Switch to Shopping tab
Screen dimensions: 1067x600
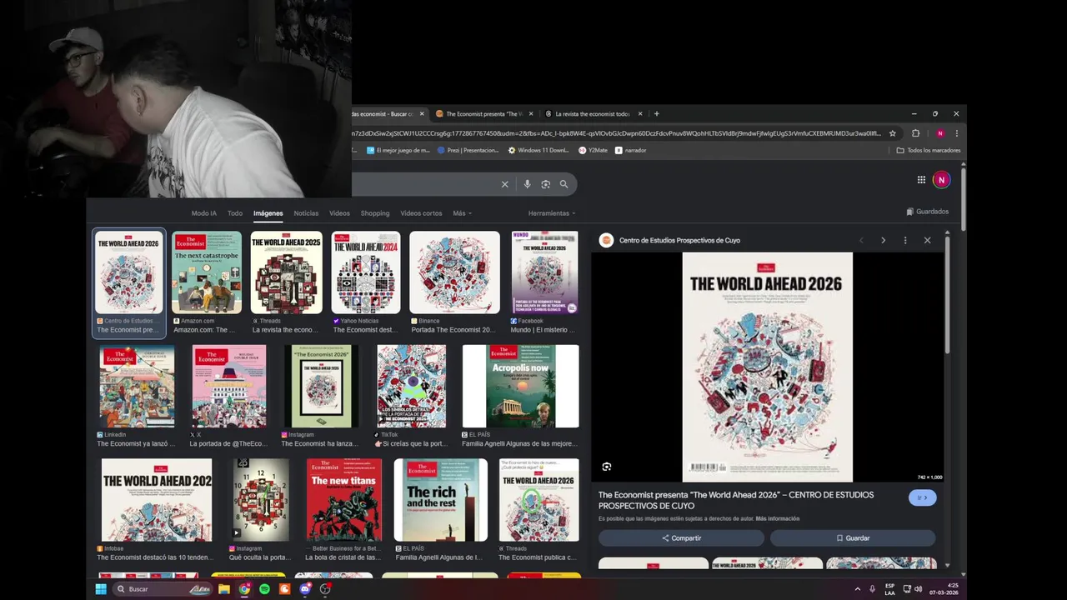pyautogui.click(x=375, y=213)
